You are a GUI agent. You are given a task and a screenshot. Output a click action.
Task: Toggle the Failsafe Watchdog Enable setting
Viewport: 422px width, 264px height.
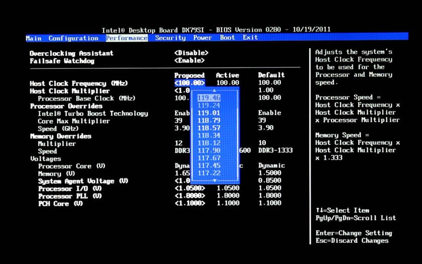click(189, 61)
